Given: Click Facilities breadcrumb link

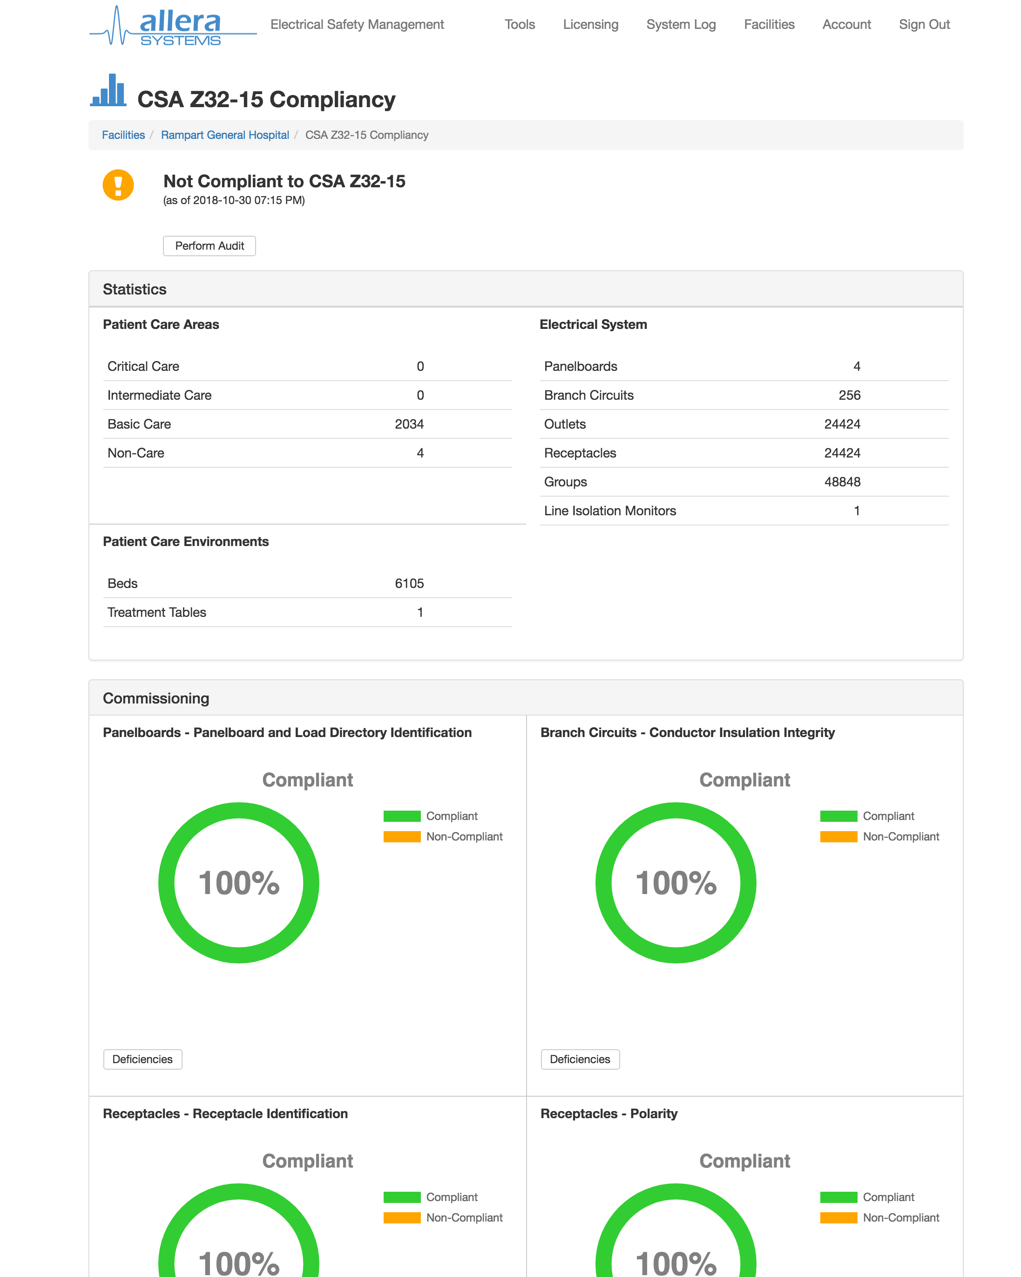Looking at the screenshot, I should click(123, 135).
